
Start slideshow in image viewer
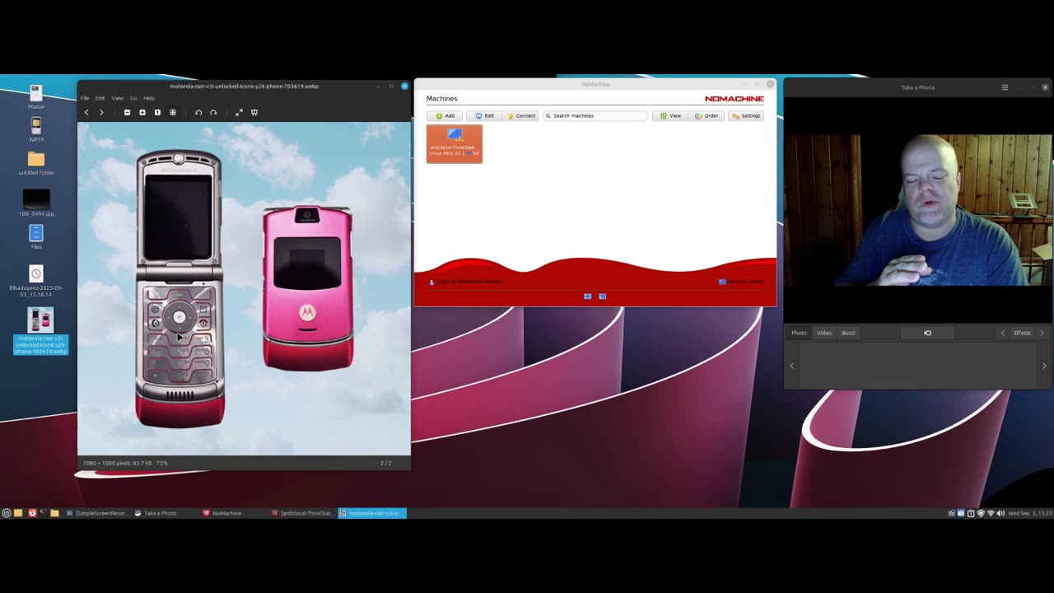(254, 112)
